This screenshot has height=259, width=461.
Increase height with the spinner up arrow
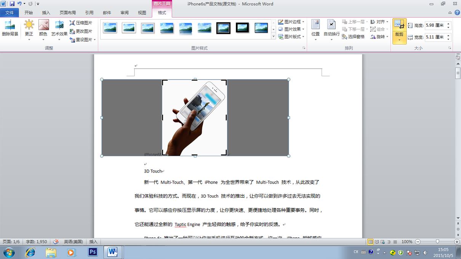(x=448, y=24)
